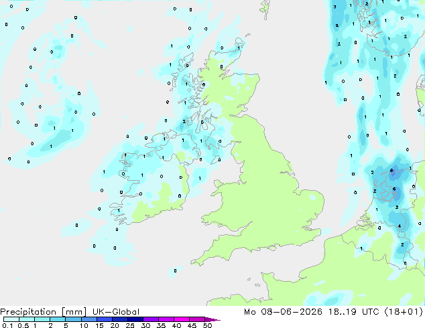
Task: Click the date "08-06-2026" text
Action: click(292, 312)
